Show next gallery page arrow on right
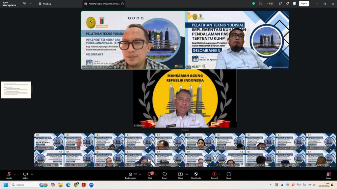 click(x=334, y=150)
